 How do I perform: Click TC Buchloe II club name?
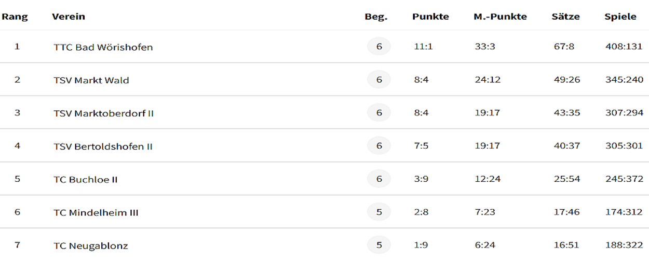pos(86,180)
